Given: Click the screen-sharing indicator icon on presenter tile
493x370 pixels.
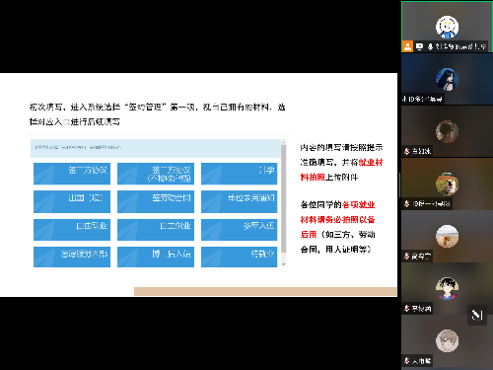Looking at the screenshot, I should (419, 46).
